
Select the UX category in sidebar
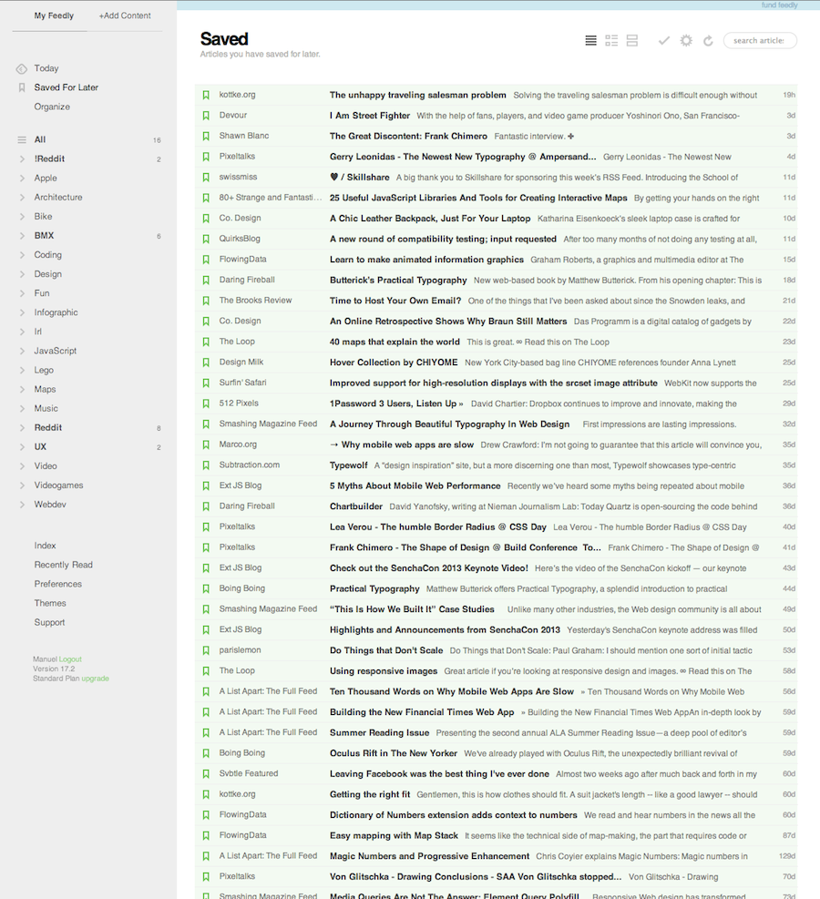40,447
